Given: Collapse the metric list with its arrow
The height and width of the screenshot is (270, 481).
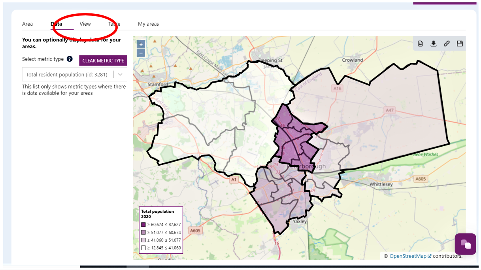Looking at the screenshot, I should (x=120, y=74).
